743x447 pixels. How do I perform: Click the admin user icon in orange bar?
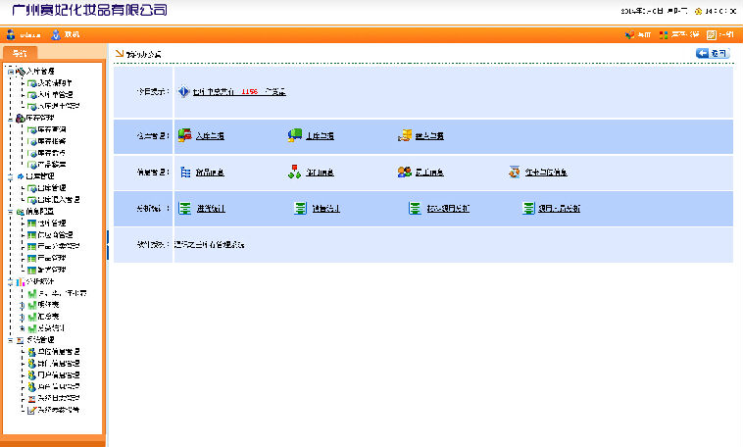pos(11,34)
